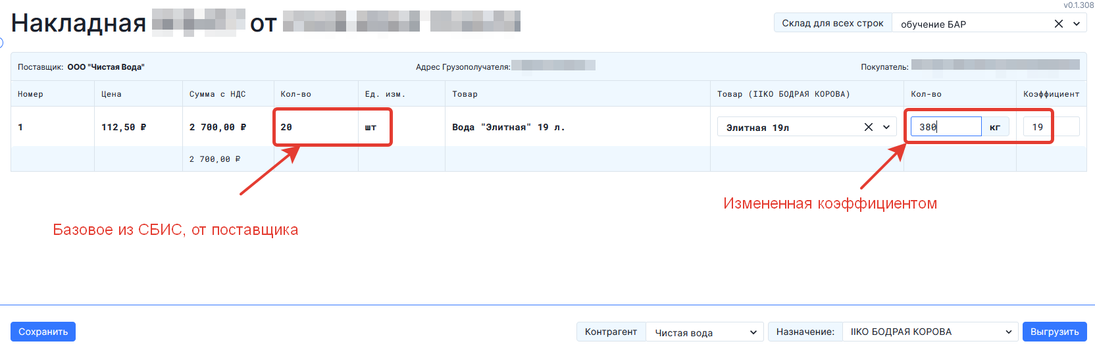Viewport: 1095px width, 354px height.
Task: Click the quantity cell '20'
Action: click(x=286, y=127)
